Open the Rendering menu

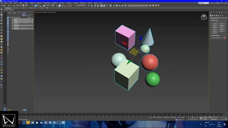pyautogui.click(x=55, y=3)
